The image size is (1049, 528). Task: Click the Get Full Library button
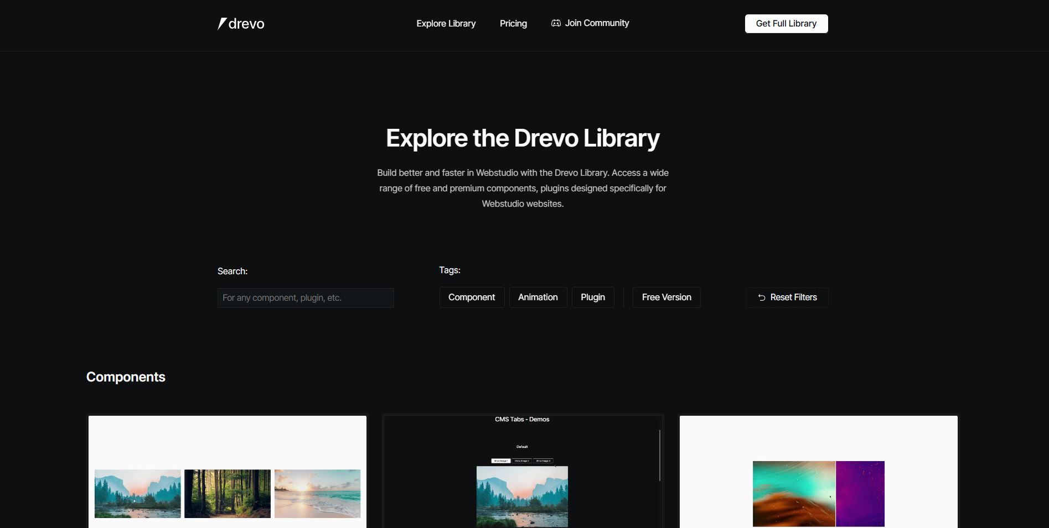click(786, 23)
